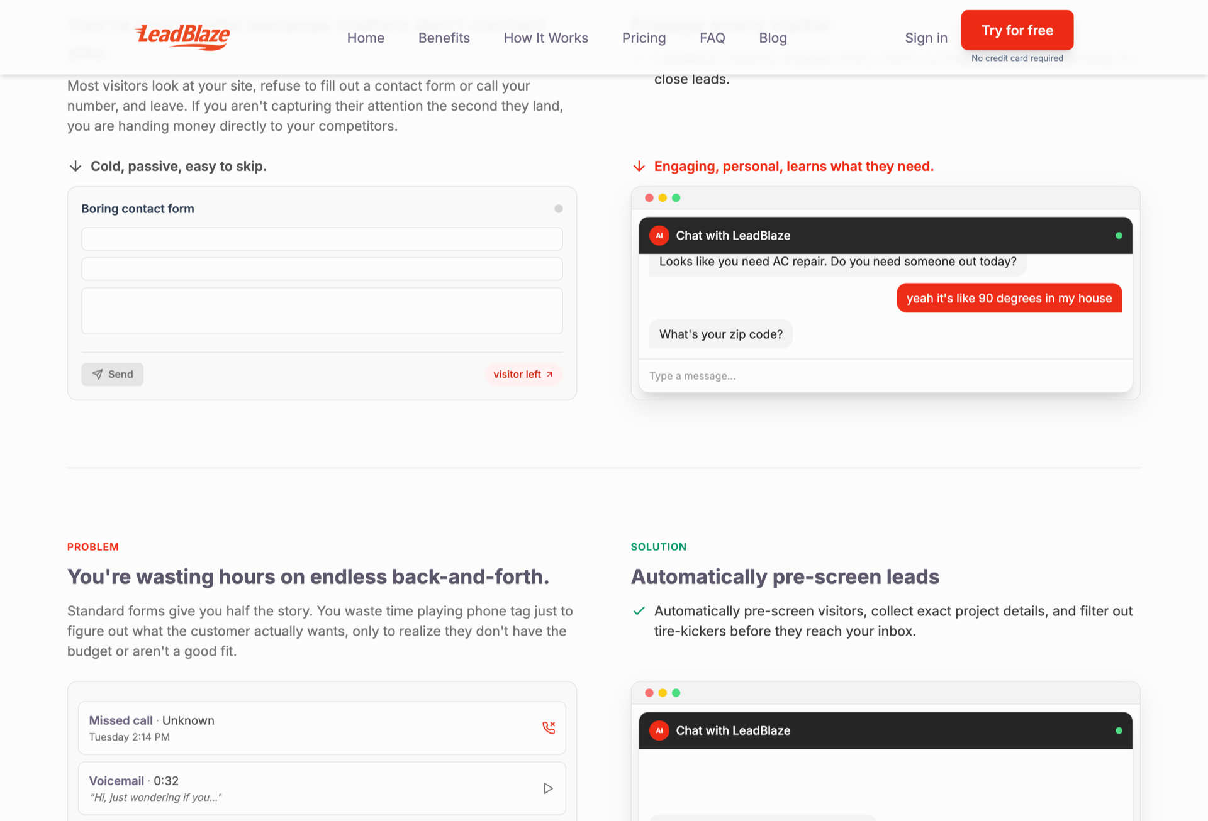1208x821 pixels.
Task: Click the paper plane Send icon
Action: coord(98,374)
